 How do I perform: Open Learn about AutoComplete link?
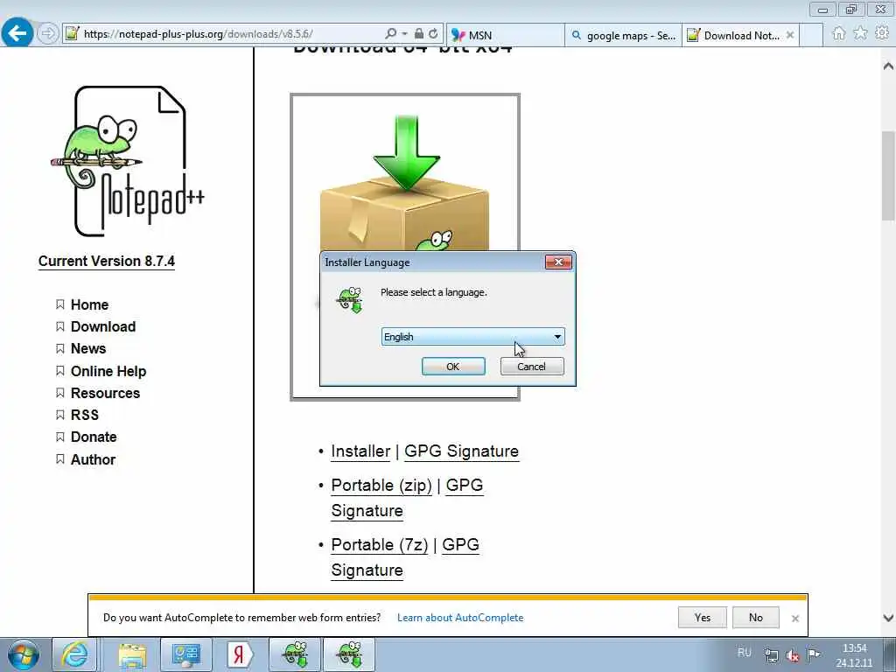click(460, 618)
